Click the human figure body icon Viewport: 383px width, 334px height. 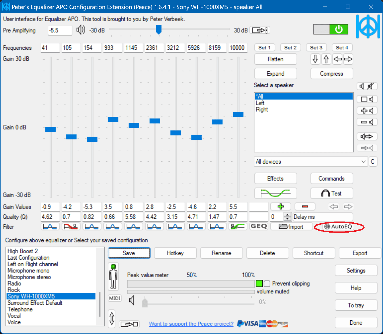(x=113, y=276)
